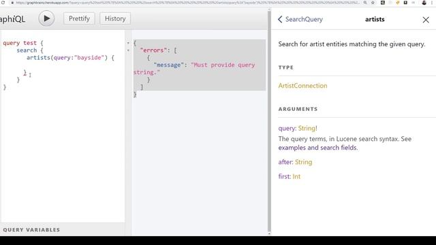Click "bayside" string in the query

(89, 58)
